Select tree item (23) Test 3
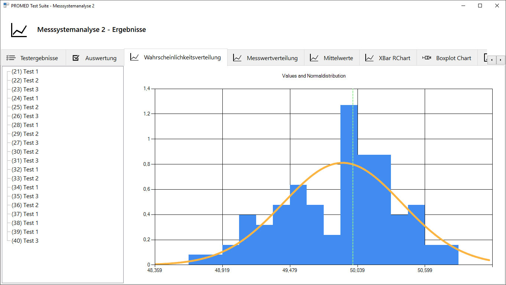 coord(25,89)
